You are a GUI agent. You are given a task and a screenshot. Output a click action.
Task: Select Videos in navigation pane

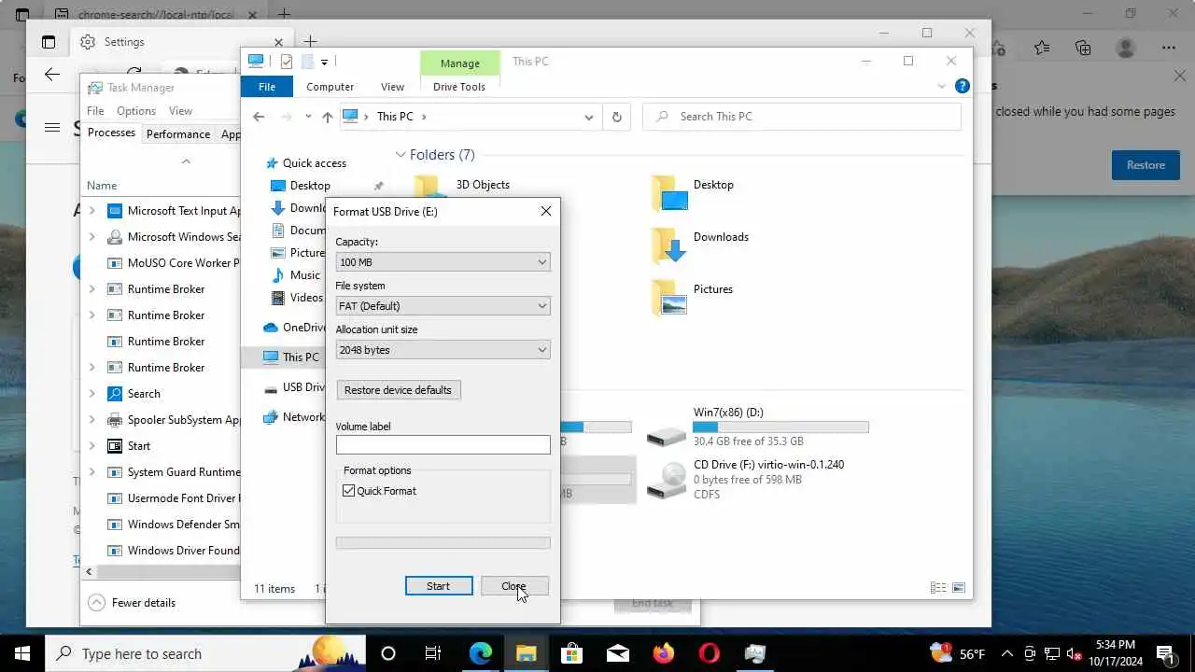click(306, 298)
